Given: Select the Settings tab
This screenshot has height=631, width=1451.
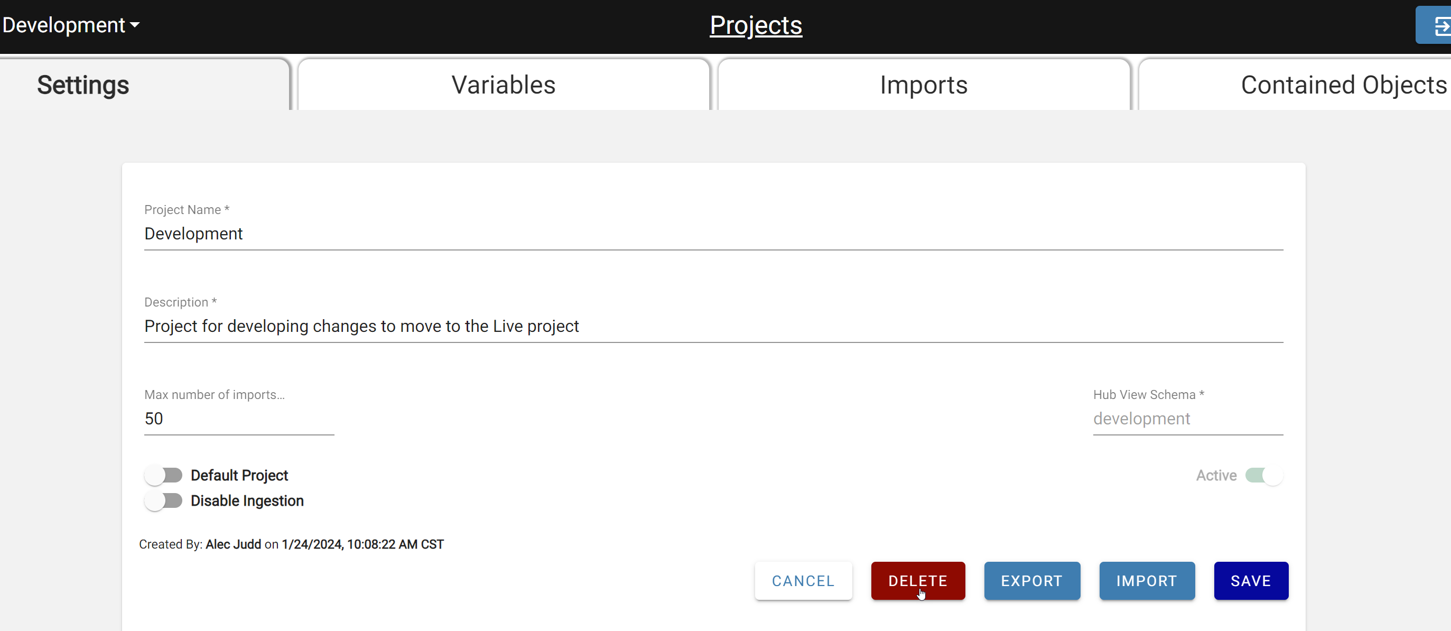Looking at the screenshot, I should pos(83,85).
